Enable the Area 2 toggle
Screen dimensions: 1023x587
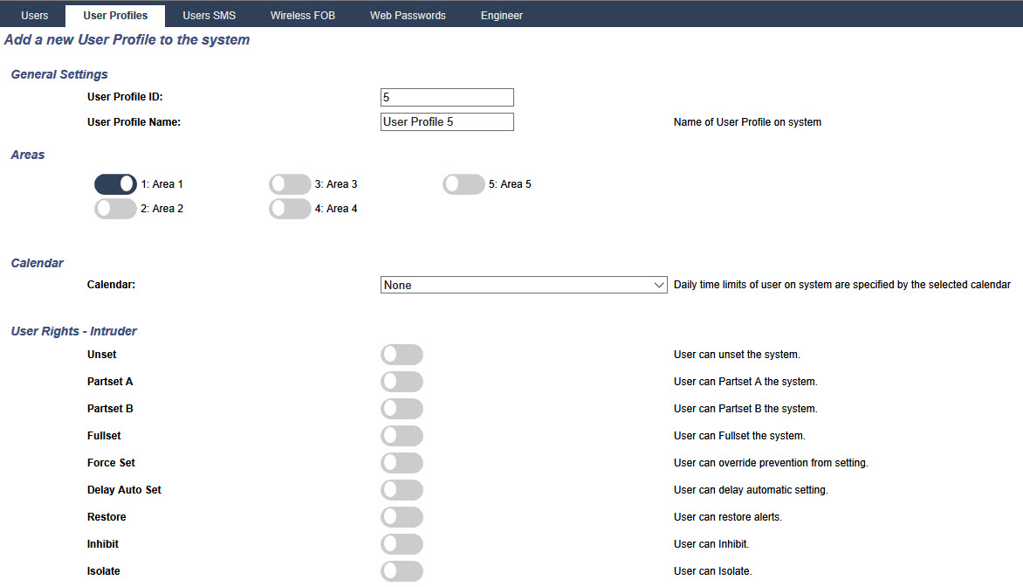click(115, 208)
